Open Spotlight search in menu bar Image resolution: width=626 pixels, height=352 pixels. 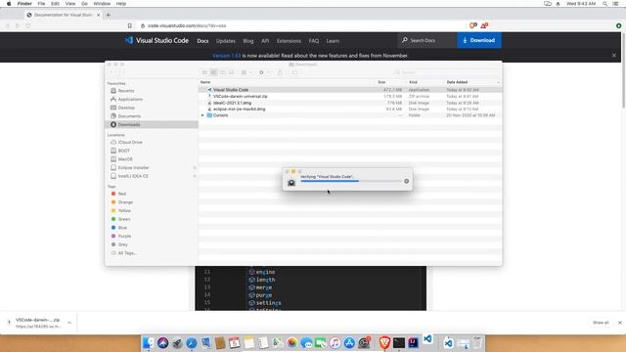pos(605,4)
